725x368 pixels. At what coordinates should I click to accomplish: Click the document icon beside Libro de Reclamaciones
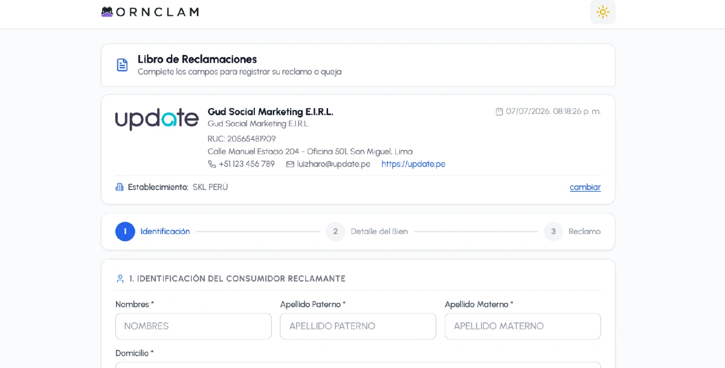tap(122, 65)
